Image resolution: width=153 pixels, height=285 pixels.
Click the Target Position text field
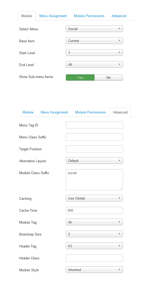[94, 149]
